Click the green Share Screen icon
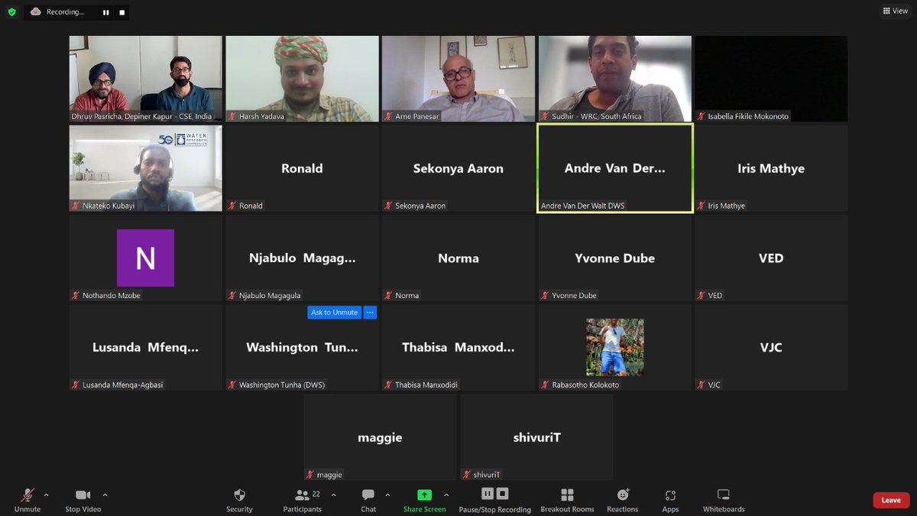Viewport: 917px width, 516px height. click(x=424, y=495)
